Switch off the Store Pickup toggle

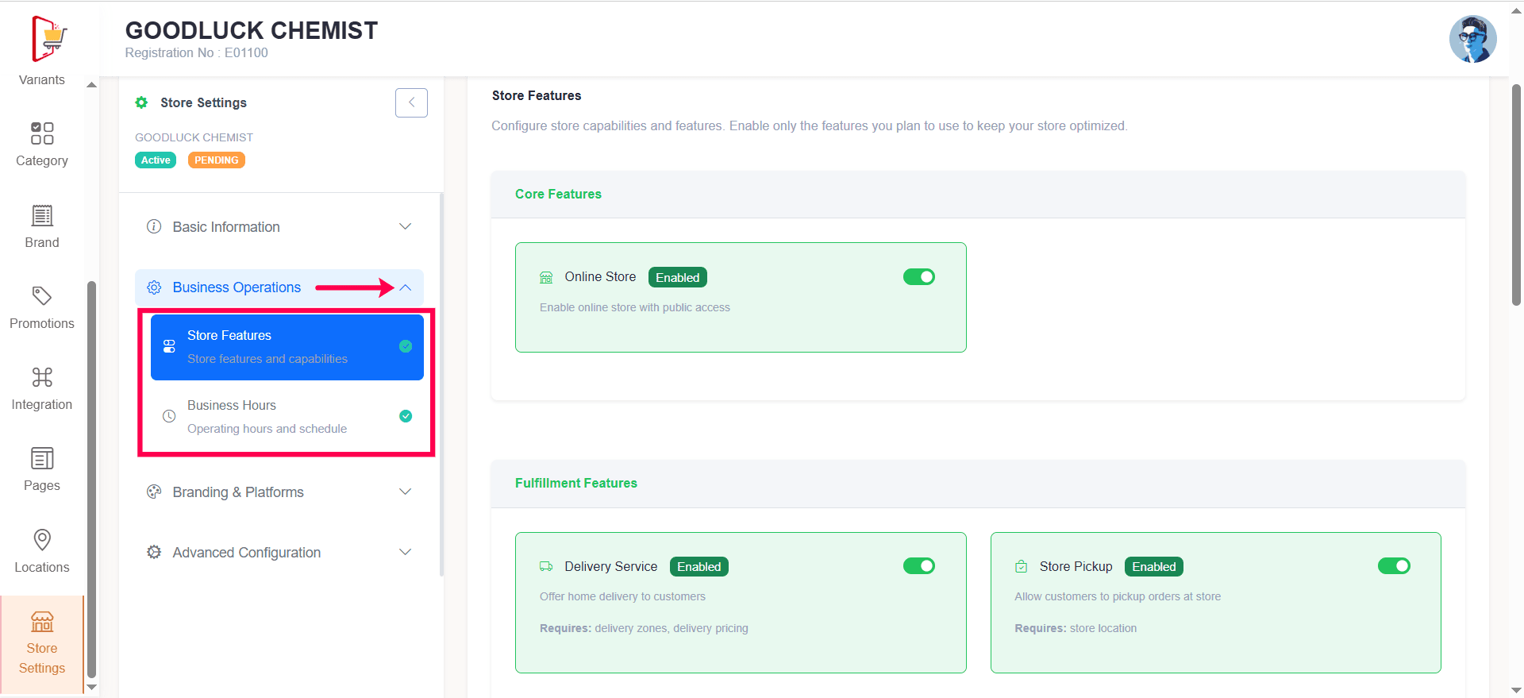click(1393, 566)
